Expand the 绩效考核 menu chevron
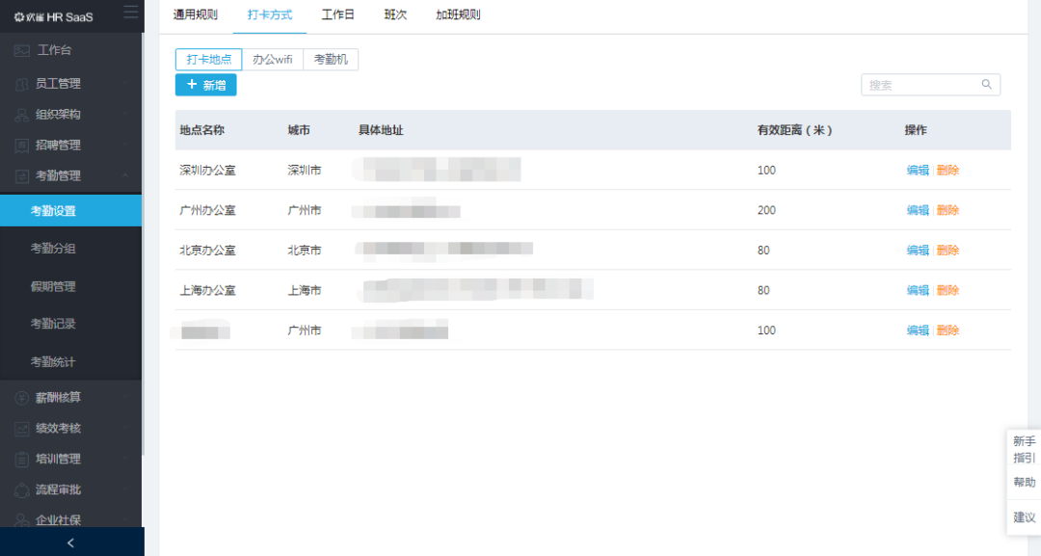This screenshot has width=1041, height=556. 124,428
